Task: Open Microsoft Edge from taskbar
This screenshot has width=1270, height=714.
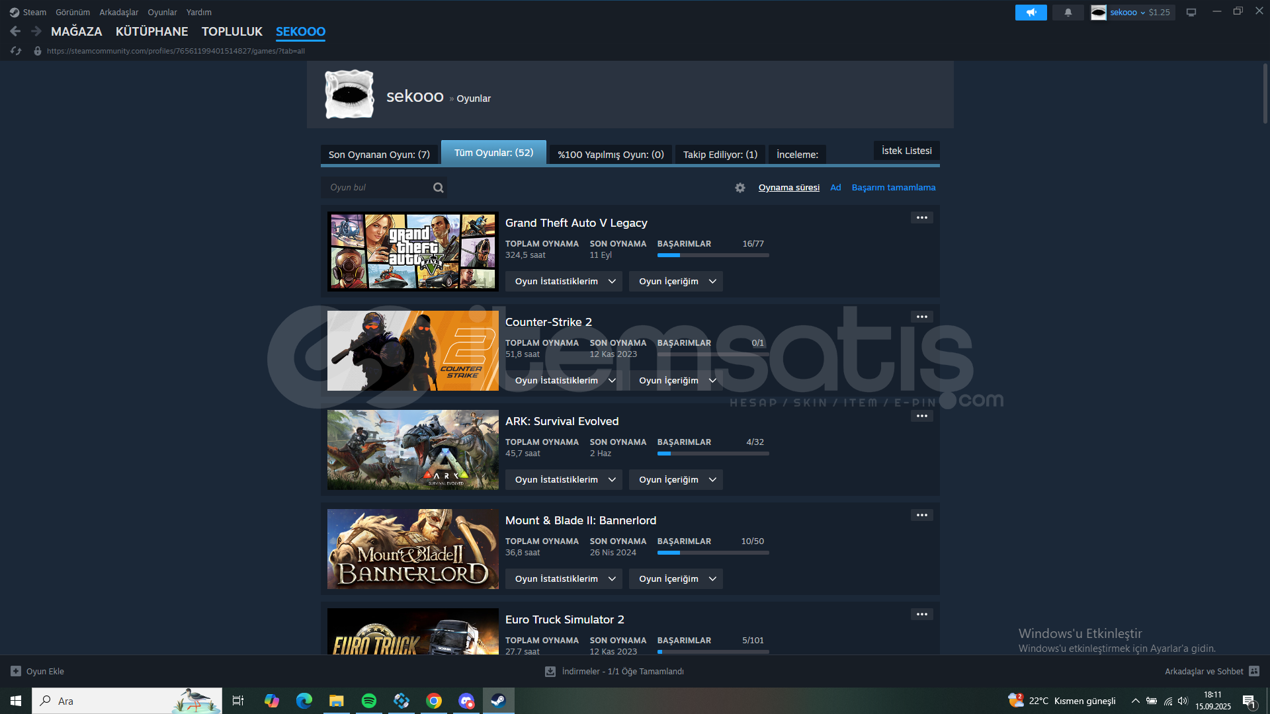Action: click(304, 701)
